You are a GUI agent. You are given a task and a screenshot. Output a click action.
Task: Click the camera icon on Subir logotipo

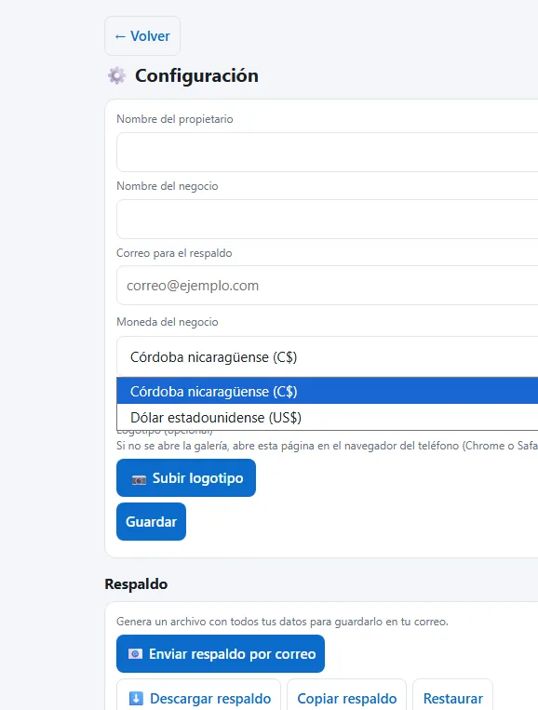point(139,479)
